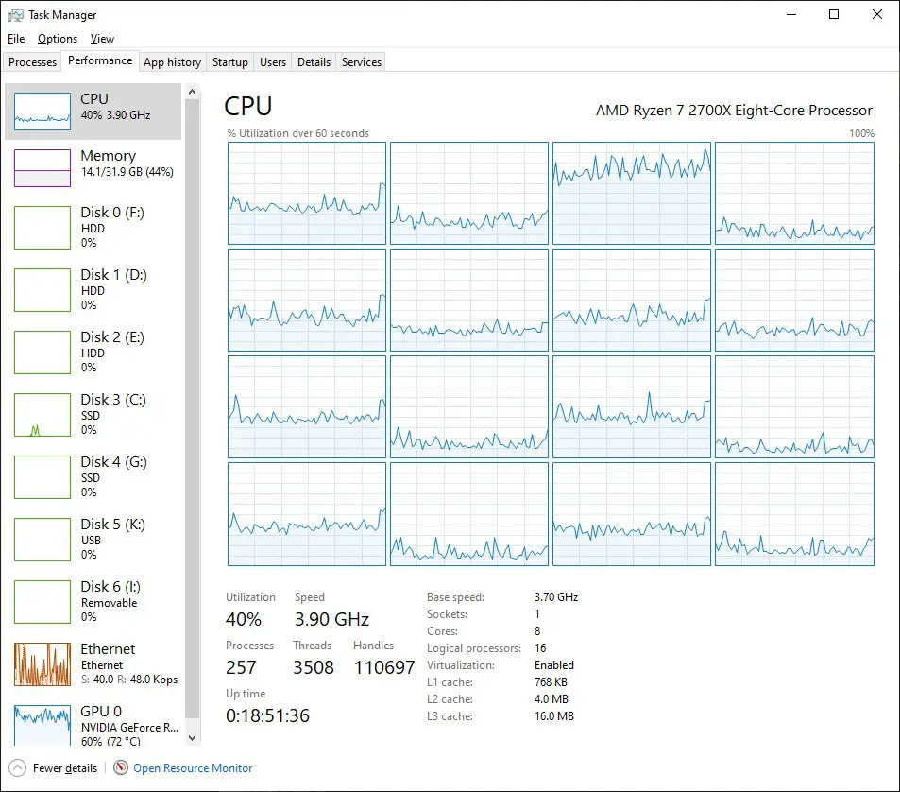Select the Disk 2 (E:) graph thumbnail

click(42, 353)
